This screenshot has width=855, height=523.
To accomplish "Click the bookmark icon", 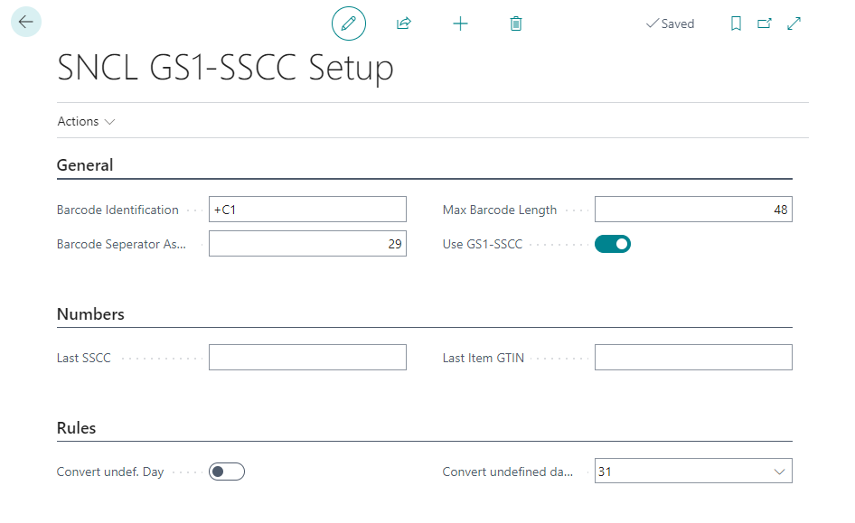I will click(x=736, y=23).
